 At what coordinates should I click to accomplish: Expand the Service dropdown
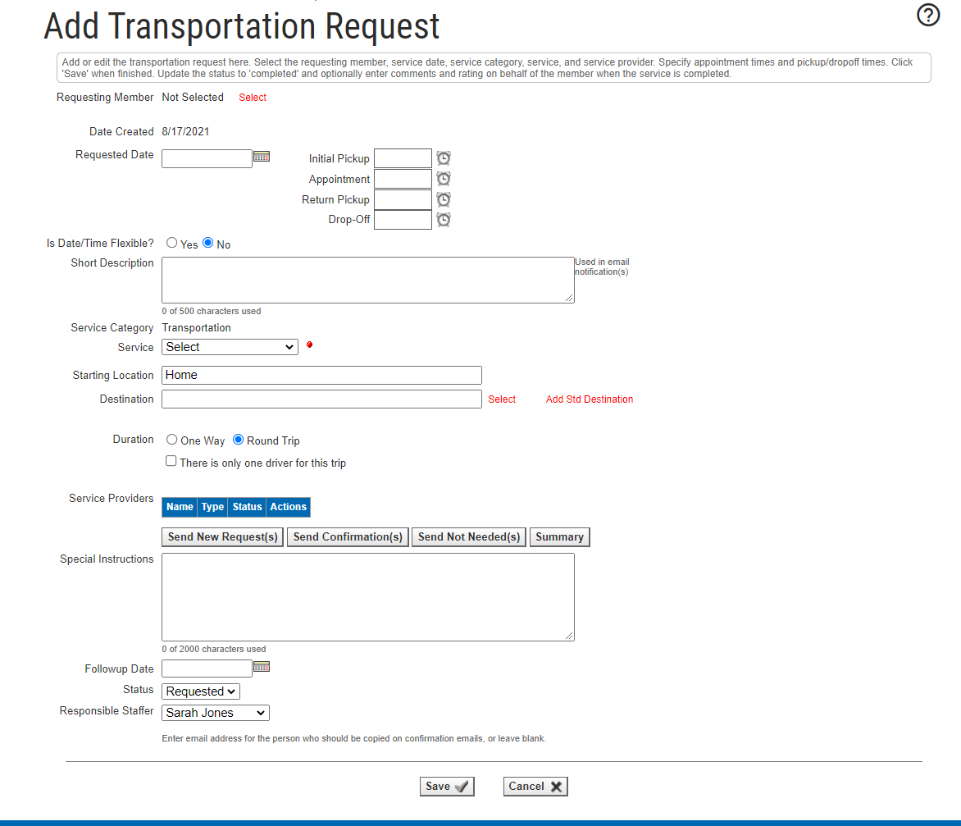tap(230, 347)
